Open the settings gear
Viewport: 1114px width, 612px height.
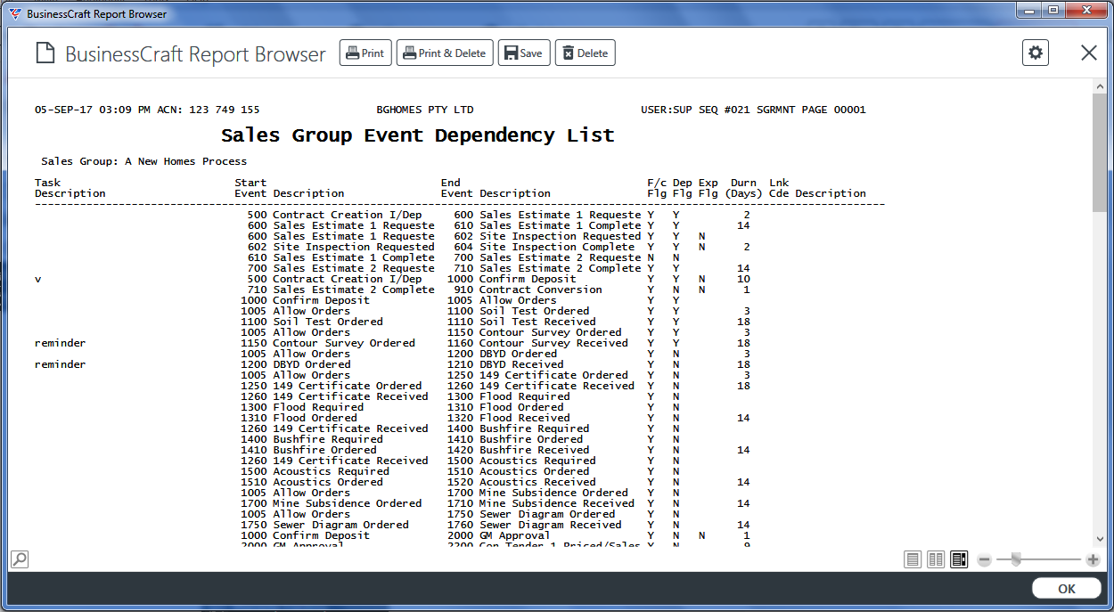pyautogui.click(x=1036, y=53)
